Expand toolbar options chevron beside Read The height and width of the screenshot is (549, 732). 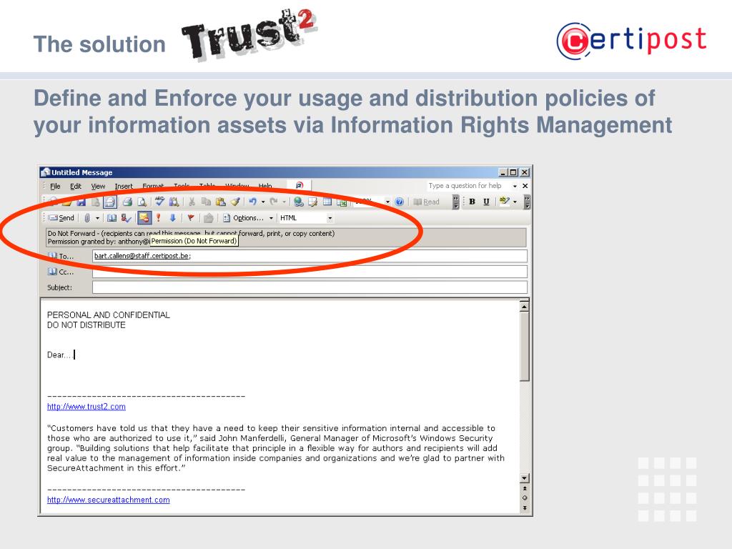tap(455, 202)
